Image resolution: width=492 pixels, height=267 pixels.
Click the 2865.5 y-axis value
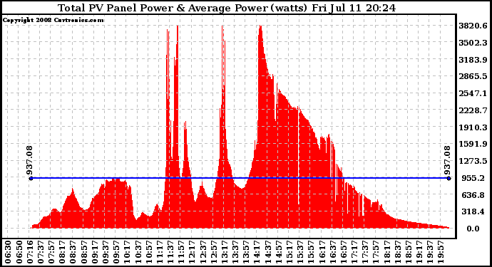tap(473, 76)
